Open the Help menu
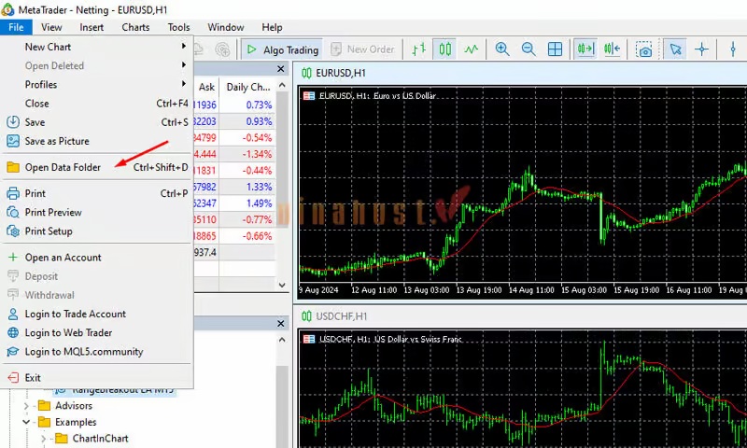 tap(272, 27)
